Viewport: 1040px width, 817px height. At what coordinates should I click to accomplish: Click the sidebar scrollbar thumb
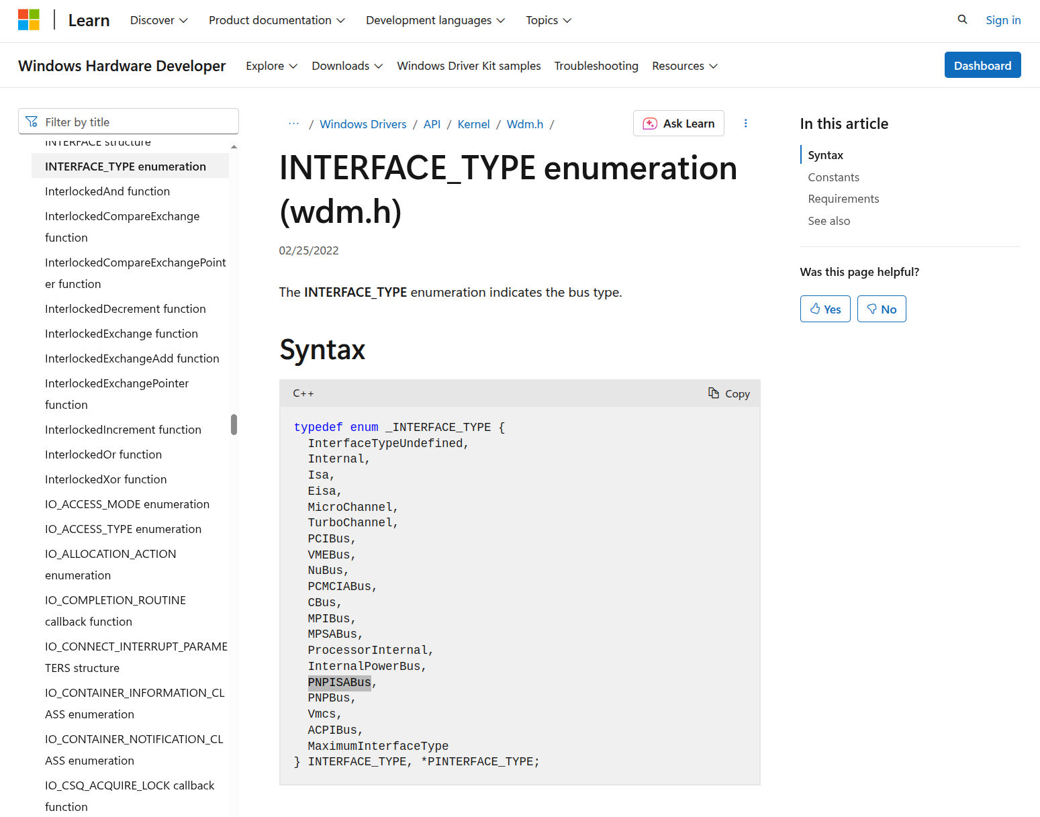234,424
